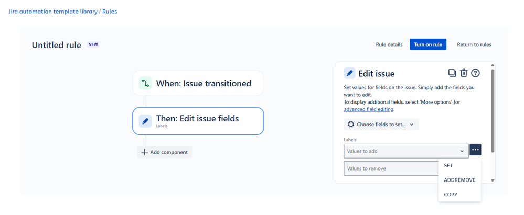Choose ADDREMOVE in the options menu
524x215 pixels.
(x=459, y=180)
